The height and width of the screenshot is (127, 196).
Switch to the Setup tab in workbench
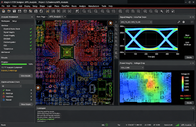click(14, 21)
